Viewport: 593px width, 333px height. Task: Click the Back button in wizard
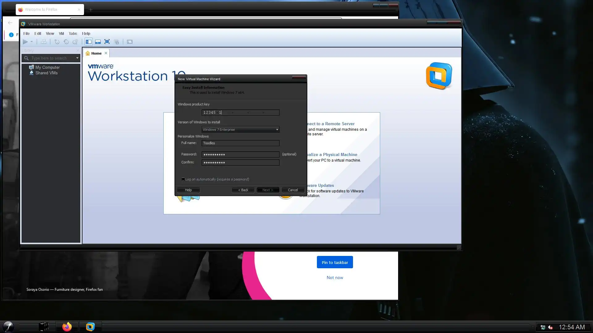pos(243,190)
